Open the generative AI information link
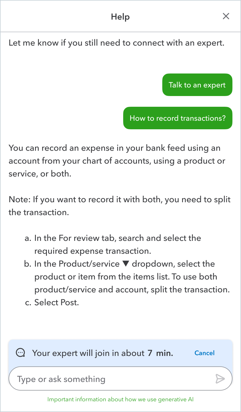Screen dimensions: 241x412 click(x=120, y=399)
